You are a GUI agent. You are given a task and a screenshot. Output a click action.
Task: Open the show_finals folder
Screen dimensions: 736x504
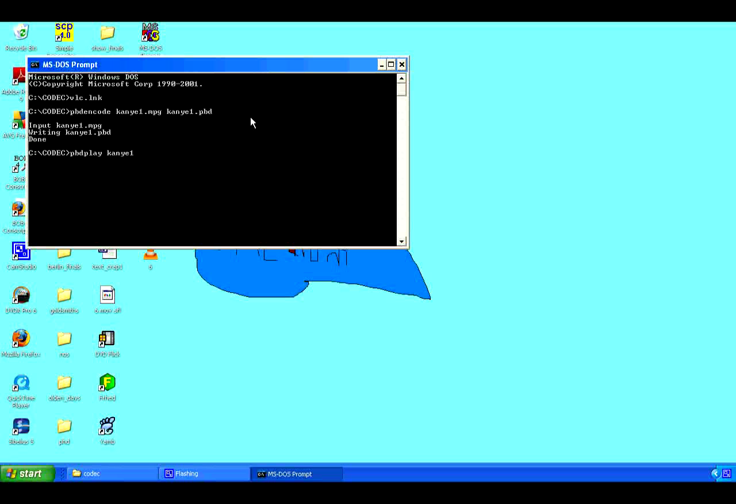[x=108, y=37]
